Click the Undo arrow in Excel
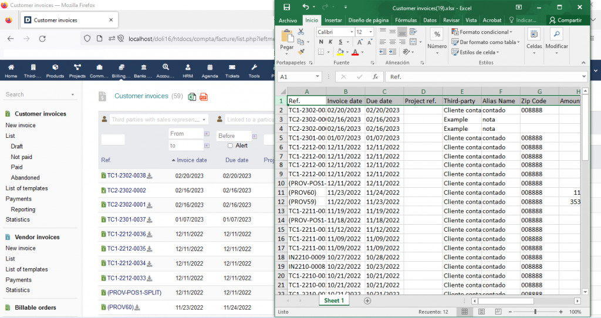Viewport: 601px width, 318px height. tap(305, 7)
